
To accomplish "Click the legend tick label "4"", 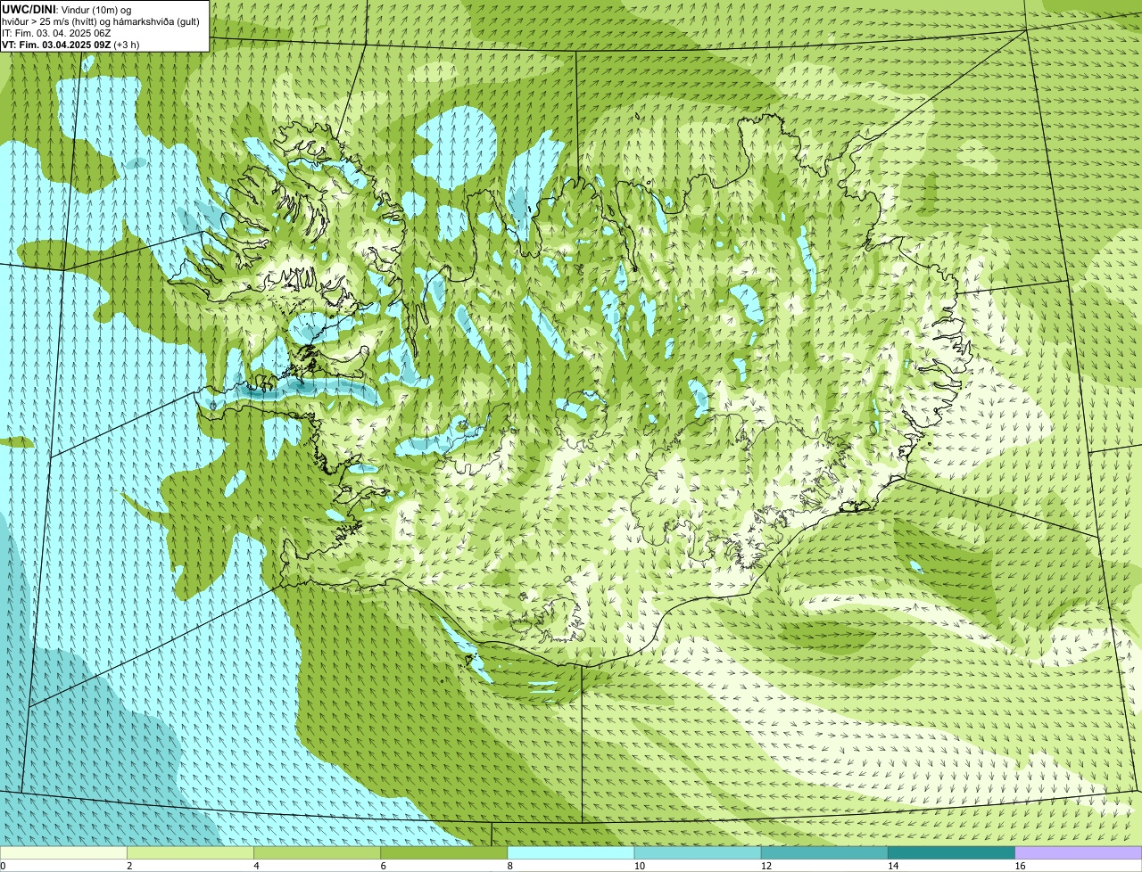I will 257,866.
